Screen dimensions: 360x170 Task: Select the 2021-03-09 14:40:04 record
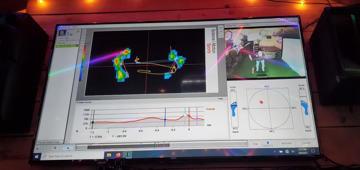[x=66, y=46]
